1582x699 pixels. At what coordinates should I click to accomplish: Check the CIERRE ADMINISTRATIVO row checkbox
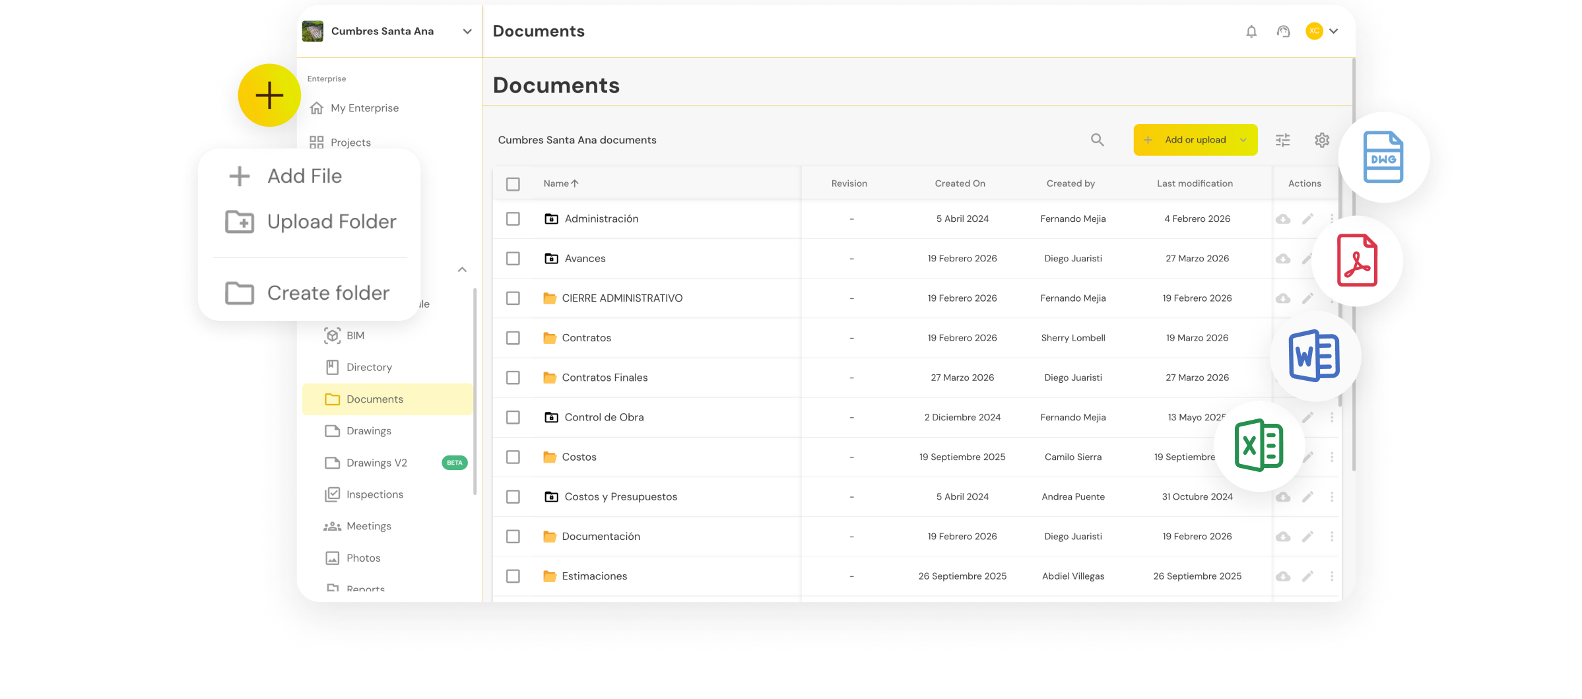(x=513, y=298)
